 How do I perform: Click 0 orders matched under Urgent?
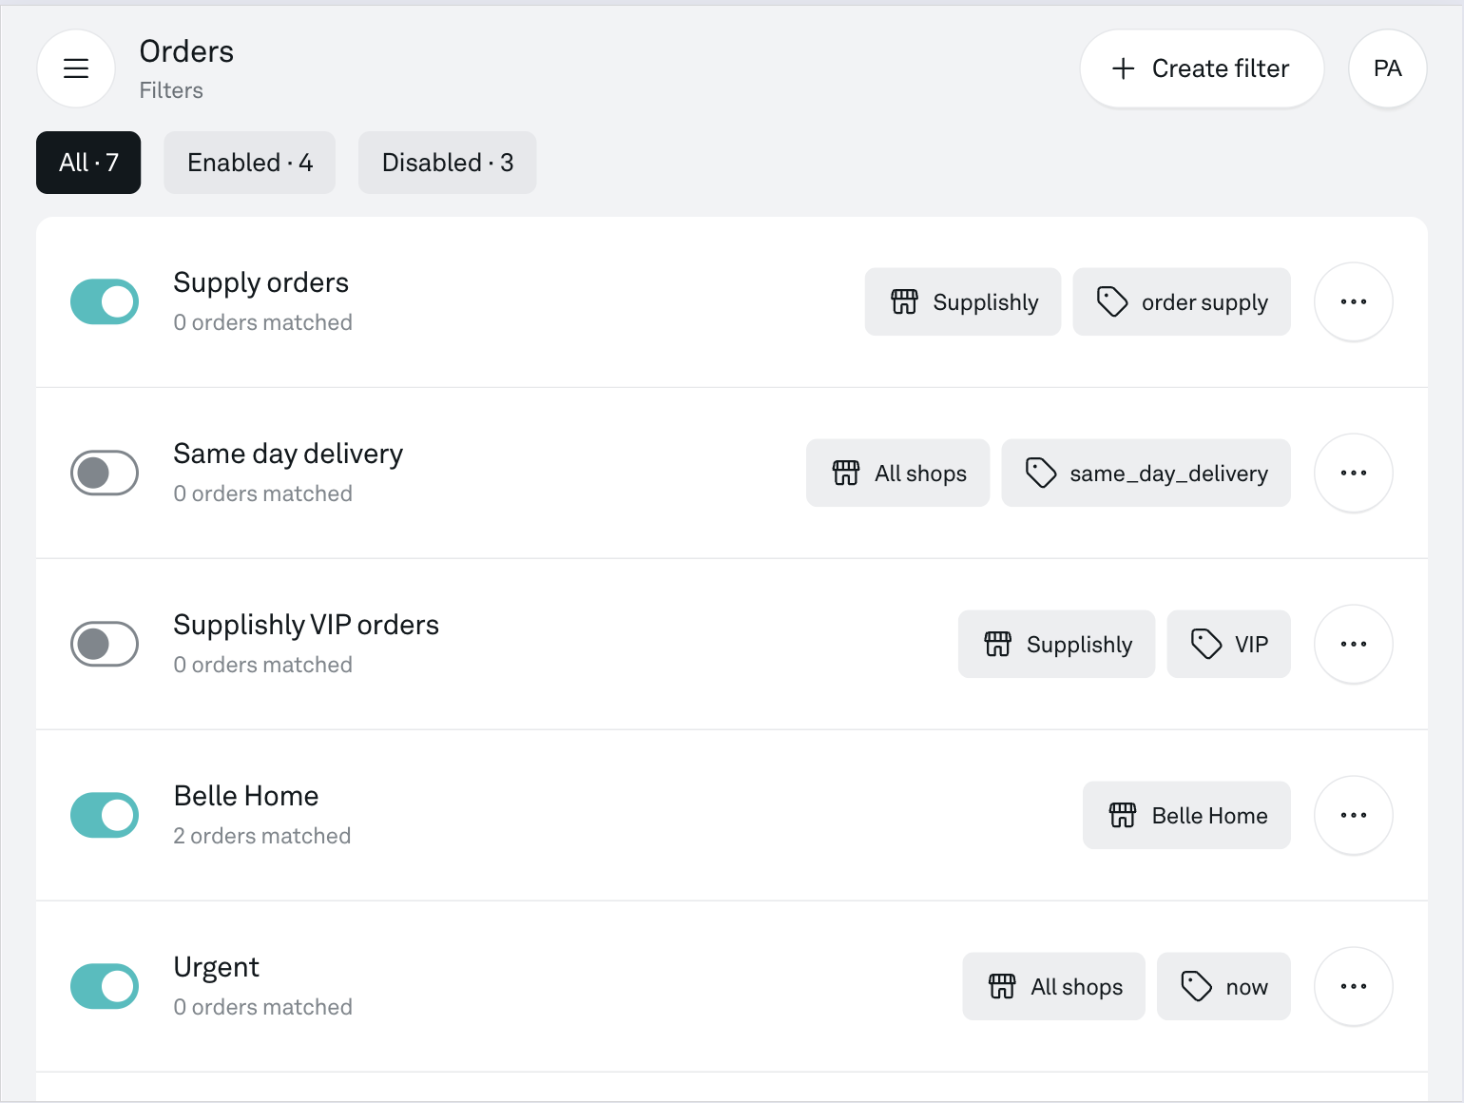point(263,1007)
